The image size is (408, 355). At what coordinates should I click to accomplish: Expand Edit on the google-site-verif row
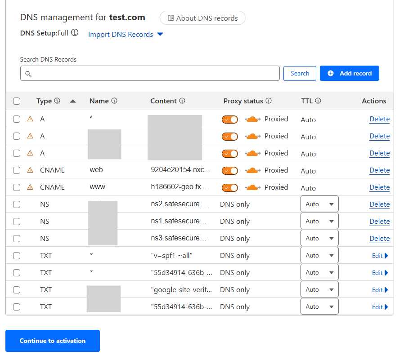pyautogui.click(x=380, y=290)
